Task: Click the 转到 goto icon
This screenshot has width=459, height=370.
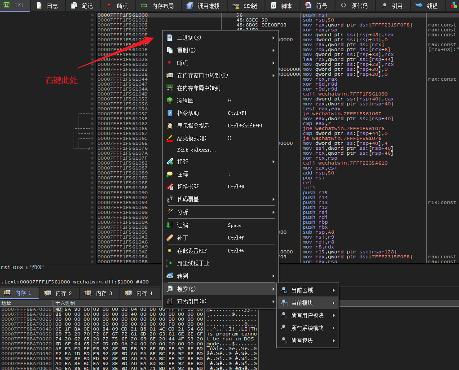Action: [170, 276]
